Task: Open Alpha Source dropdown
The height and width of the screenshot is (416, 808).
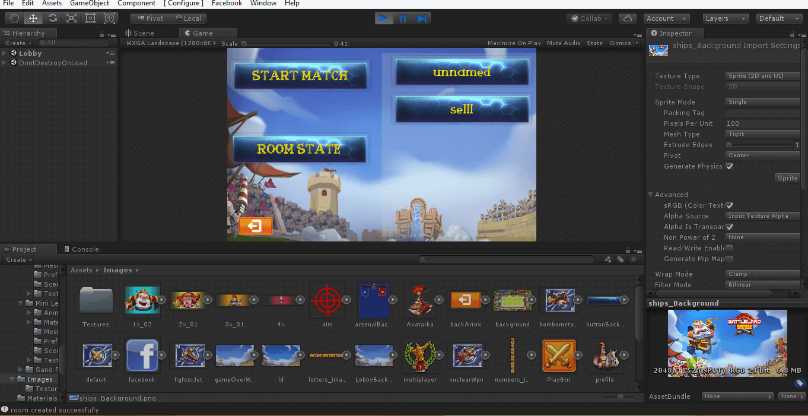Action: click(x=763, y=216)
